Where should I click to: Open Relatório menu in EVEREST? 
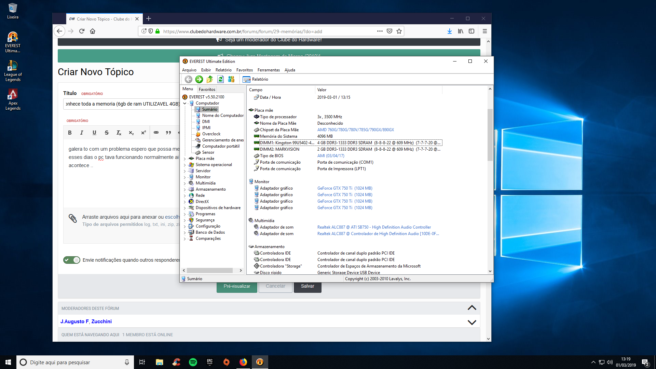click(x=223, y=70)
